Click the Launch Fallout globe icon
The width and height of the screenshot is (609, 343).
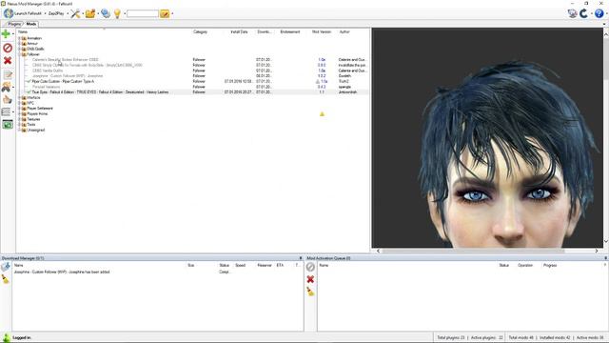(9, 13)
